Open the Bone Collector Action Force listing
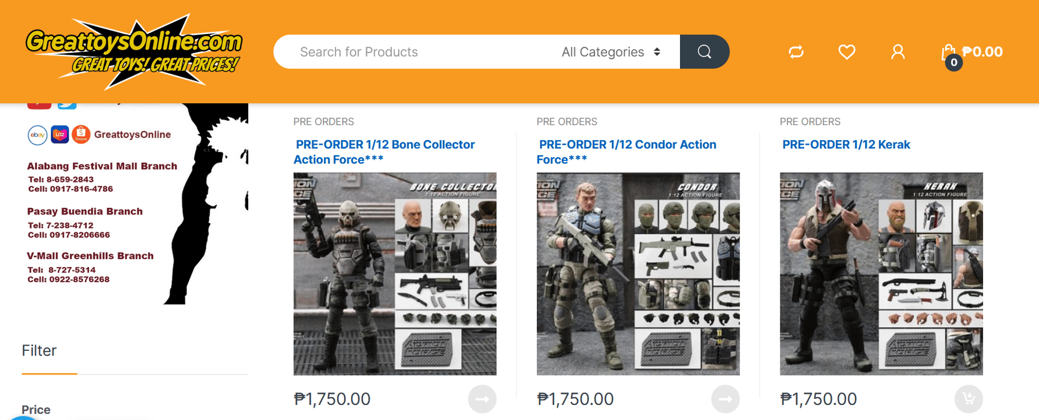The image size is (1039, 420). (383, 152)
